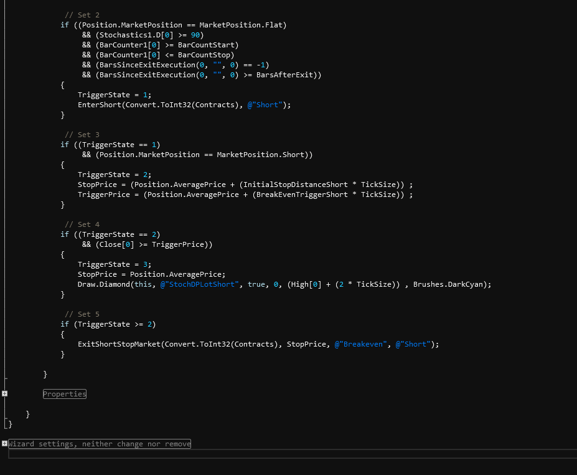Image resolution: width=577 pixels, height=475 pixels.
Task: Click 'TriggerState = 1;' assignment
Action: coord(115,95)
